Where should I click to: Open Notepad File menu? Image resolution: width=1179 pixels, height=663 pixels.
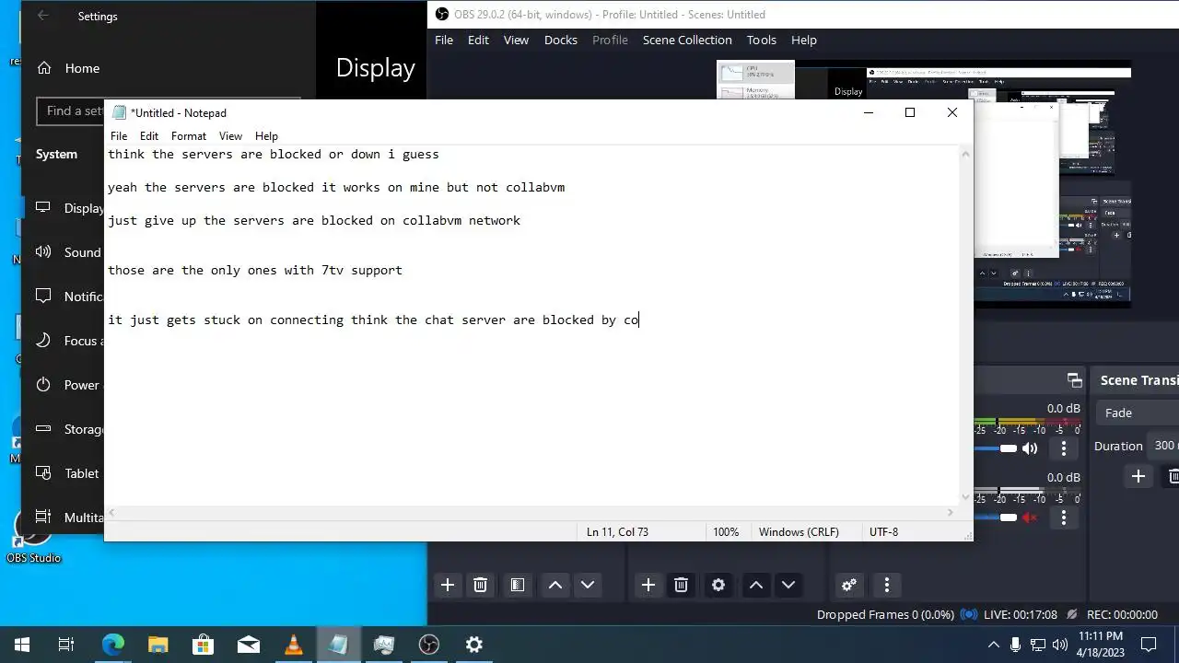coord(119,135)
